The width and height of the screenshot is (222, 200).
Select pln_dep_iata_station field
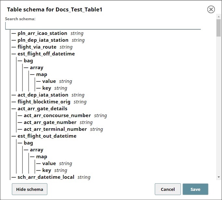43,40
